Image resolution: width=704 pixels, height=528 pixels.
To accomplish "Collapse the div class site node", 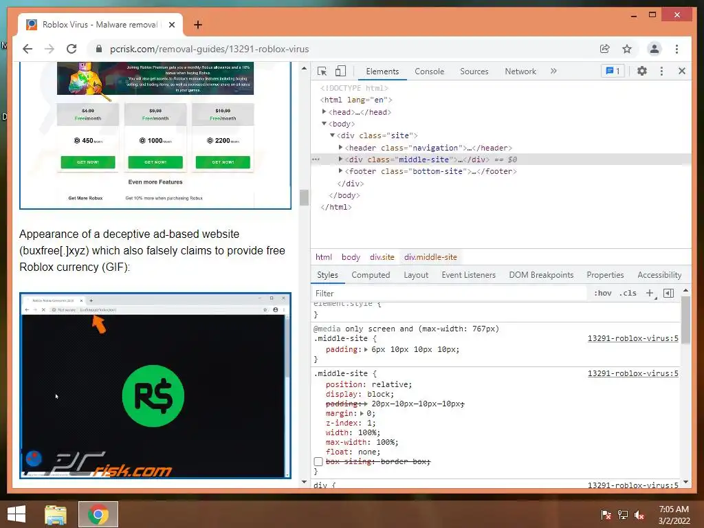I will pos(332,135).
